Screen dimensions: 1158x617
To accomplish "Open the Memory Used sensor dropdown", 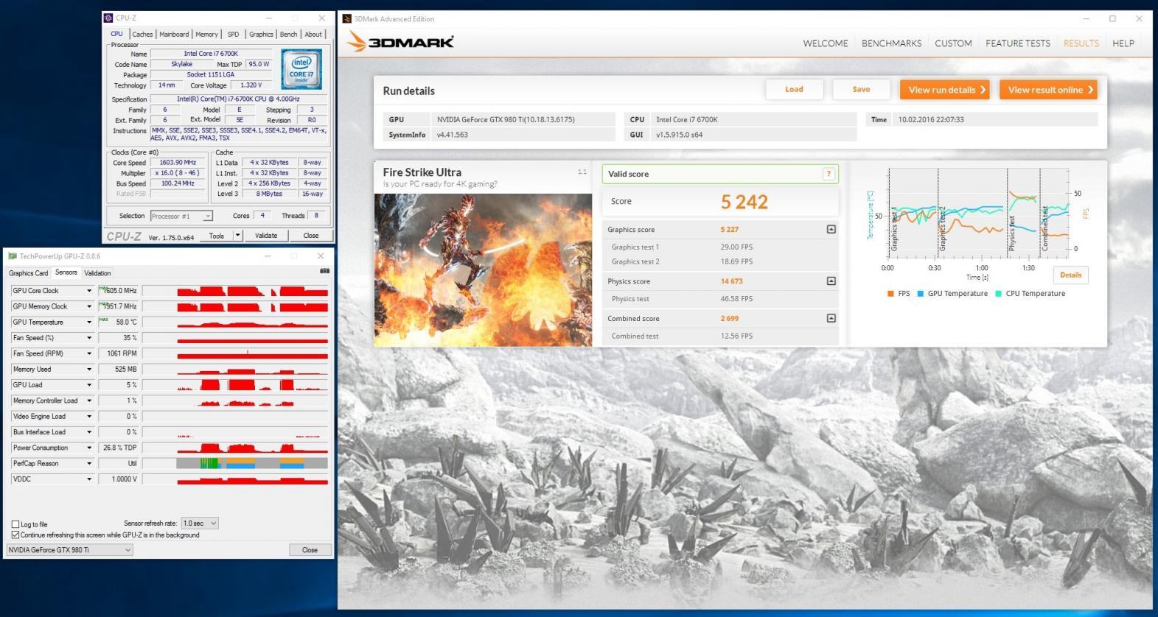I will (89, 369).
